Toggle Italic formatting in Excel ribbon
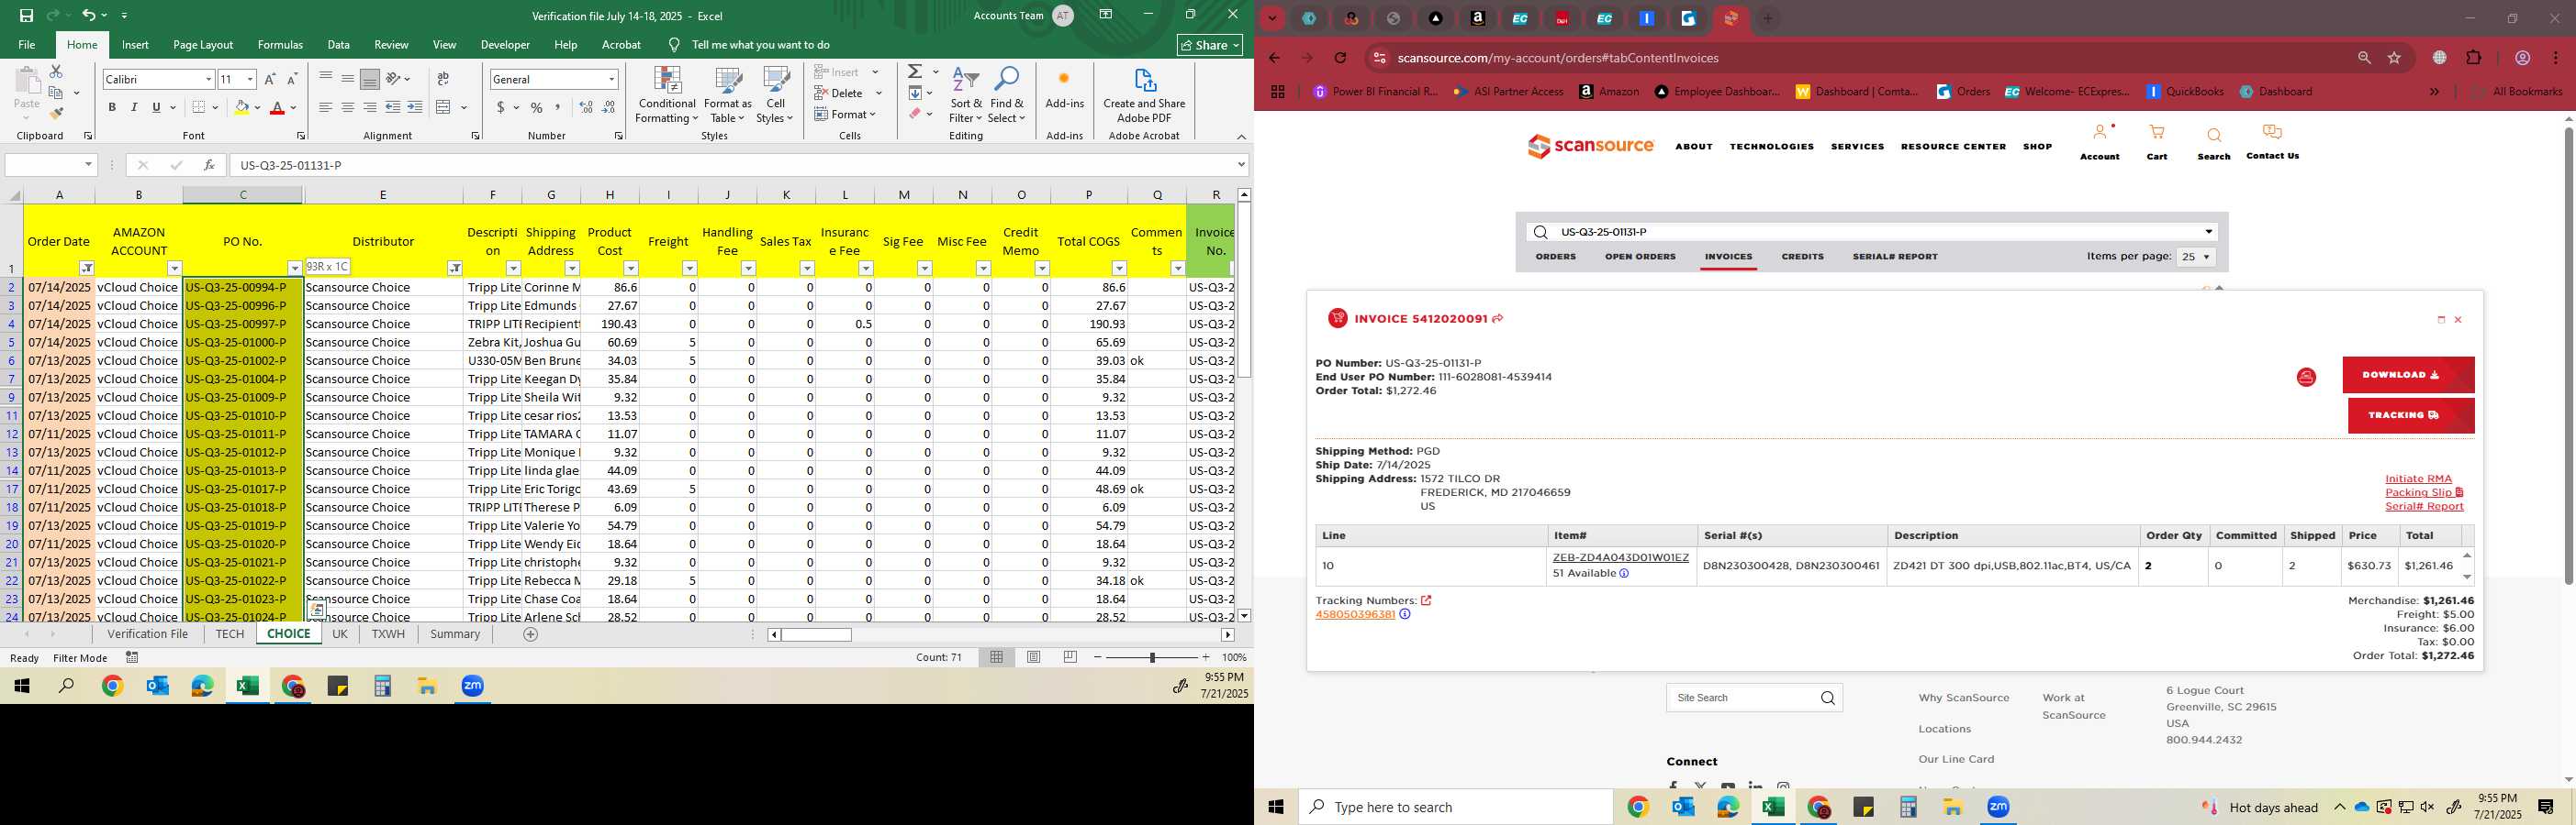Image resolution: width=2576 pixels, height=825 pixels. point(134,107)
